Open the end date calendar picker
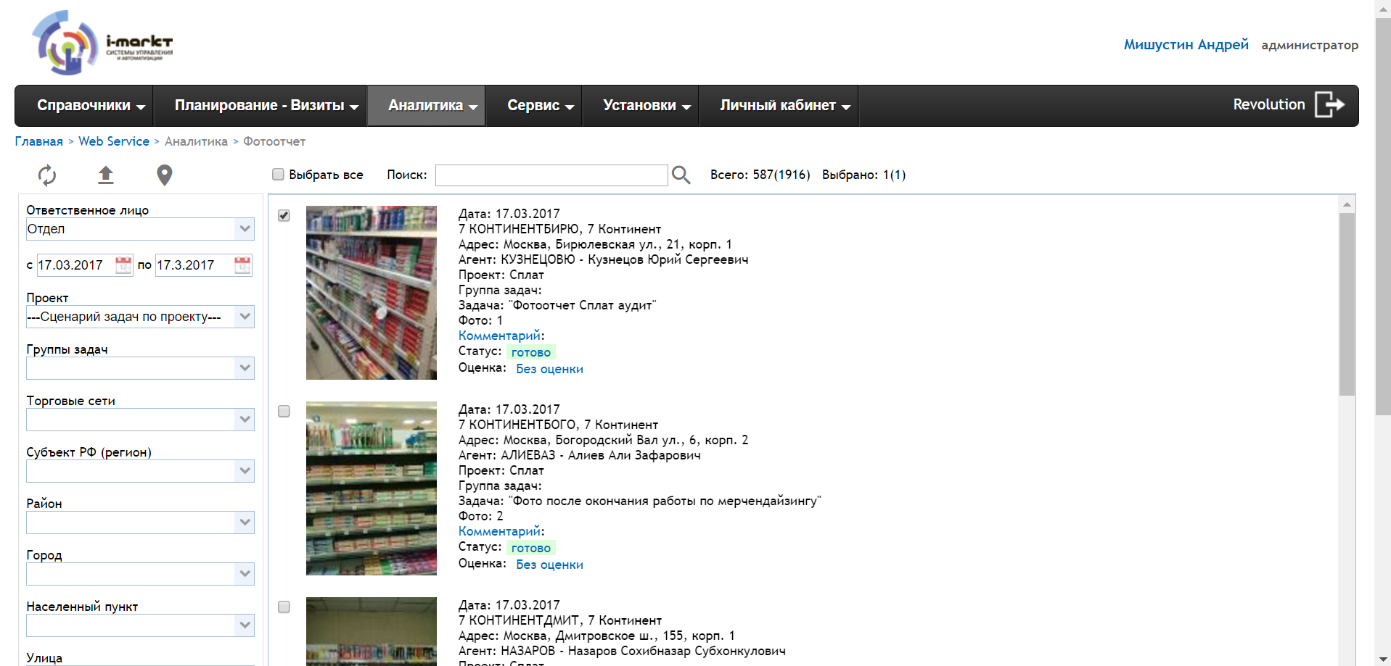Image resolution: width=1391 pixels, height=666 pixels. pyautogui.click(x=242, y=265)
